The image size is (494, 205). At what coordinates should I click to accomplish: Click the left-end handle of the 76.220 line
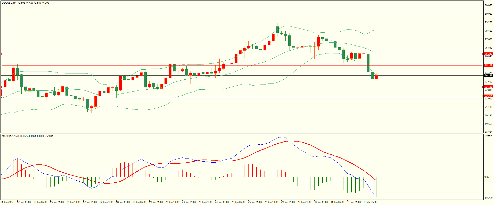(1, 54)
